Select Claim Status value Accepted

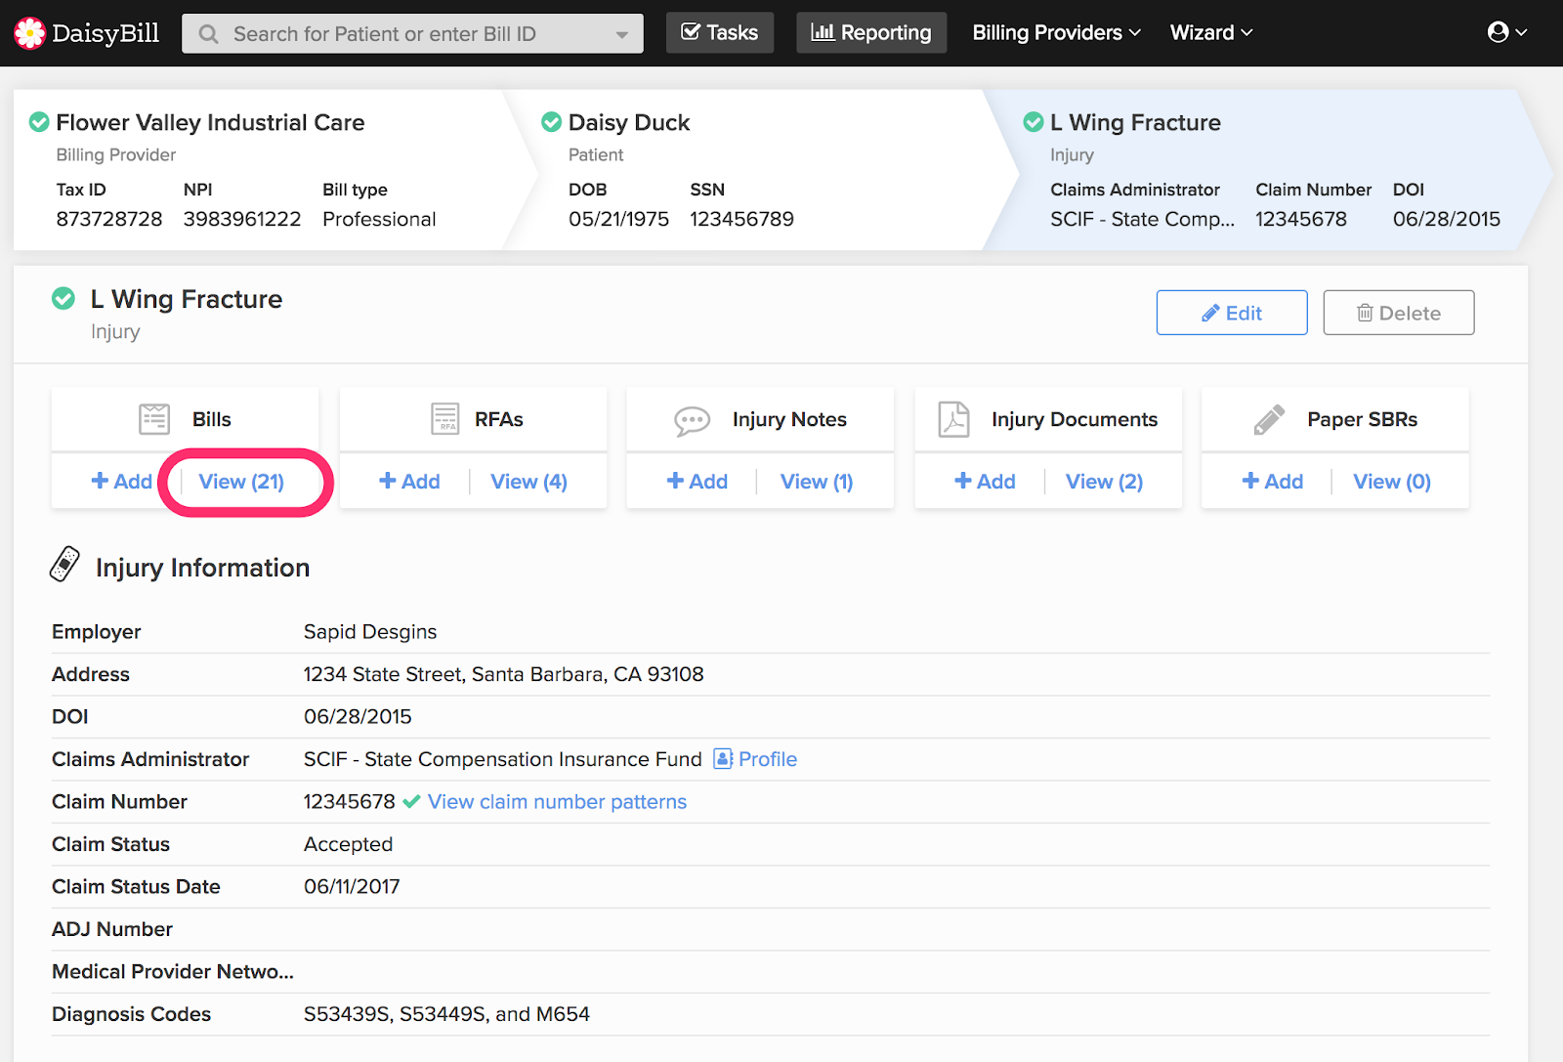point(348,844)
